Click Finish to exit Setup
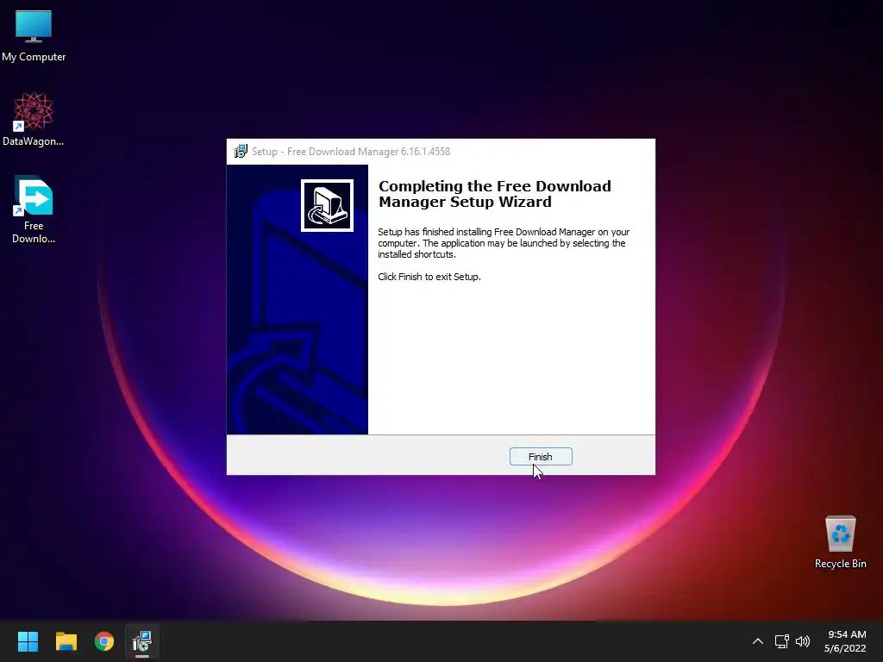Screen dimensions: 883x662 (x=541, y=457)
